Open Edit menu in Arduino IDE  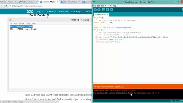coord(98,6)
